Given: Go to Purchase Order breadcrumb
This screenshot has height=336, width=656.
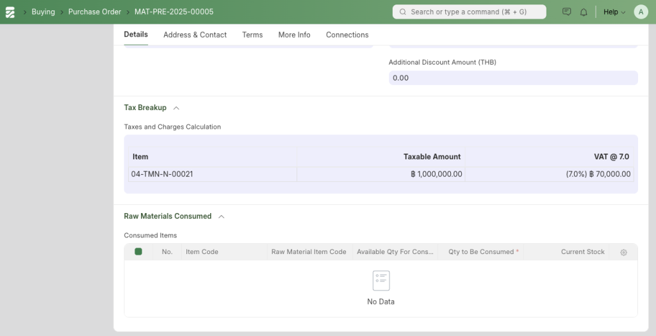Looking at the screenshot, I should pyautogui.click(x=95, y=12).
